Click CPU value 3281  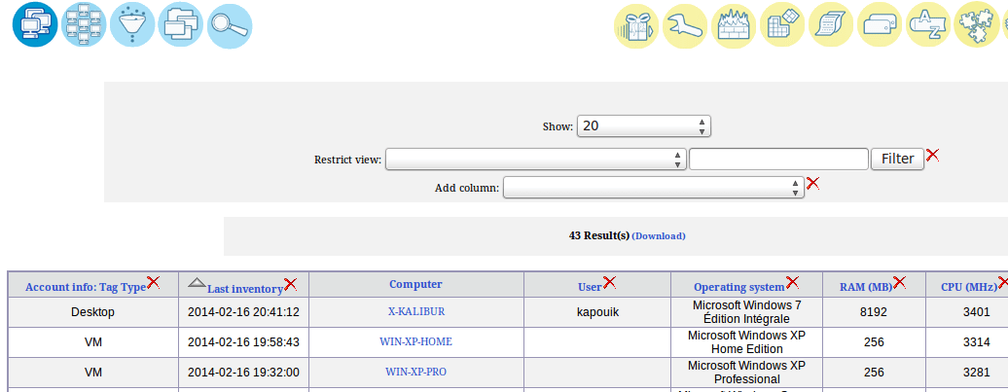pyautogui.click(x=977, y=373)
